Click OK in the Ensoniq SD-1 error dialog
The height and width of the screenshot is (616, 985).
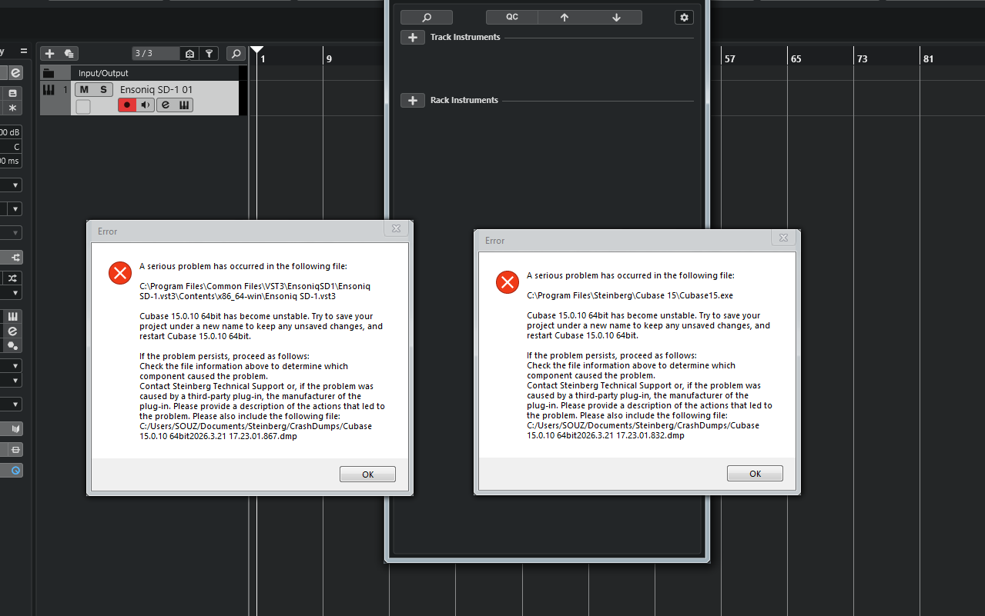367,474
